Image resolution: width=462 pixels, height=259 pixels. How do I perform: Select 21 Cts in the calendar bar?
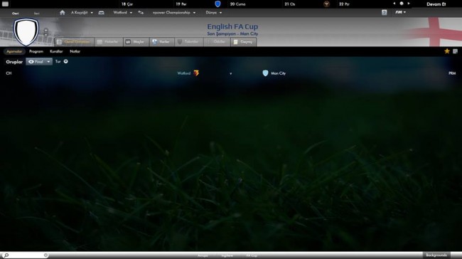coord(290,4)
